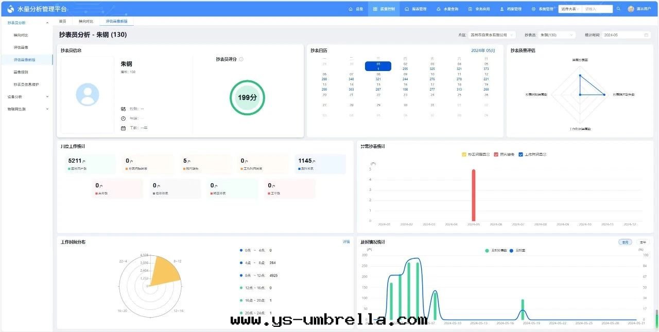Toggle the 照片缺失 legend checkbox
This screenshot has height=332, width=659.
click(496, 154)
